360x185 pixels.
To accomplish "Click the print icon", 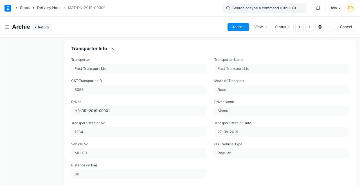I will 320,27.
